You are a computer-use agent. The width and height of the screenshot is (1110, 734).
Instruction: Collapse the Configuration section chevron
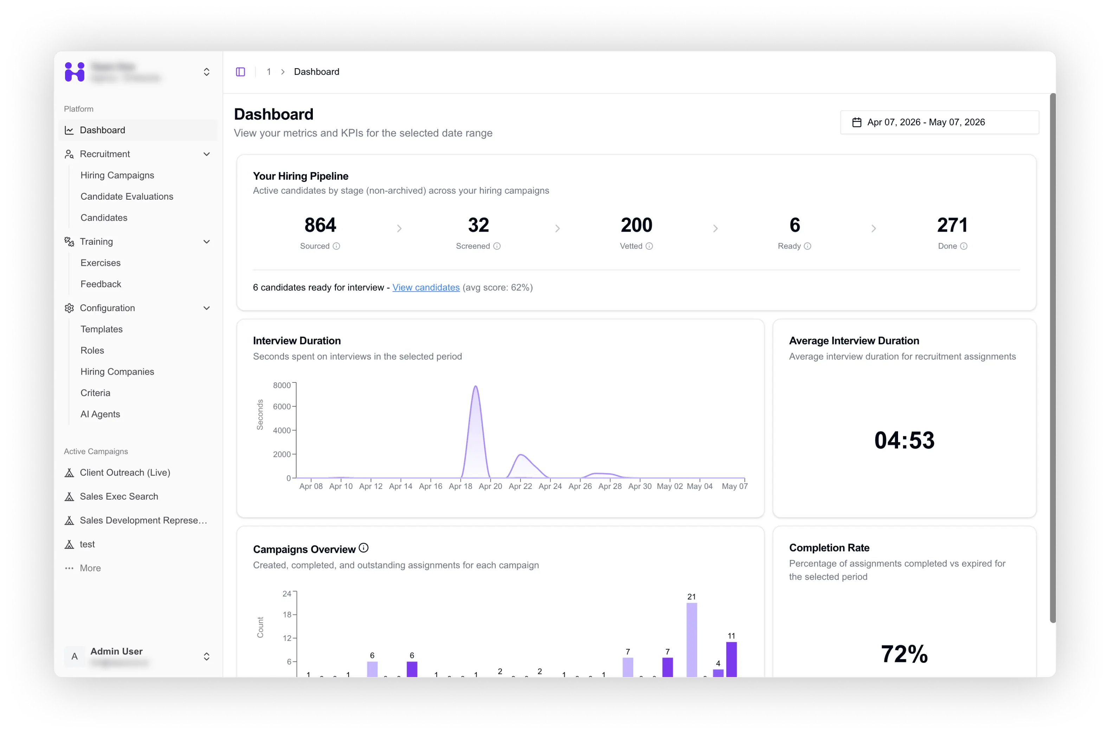click(206, 308)
